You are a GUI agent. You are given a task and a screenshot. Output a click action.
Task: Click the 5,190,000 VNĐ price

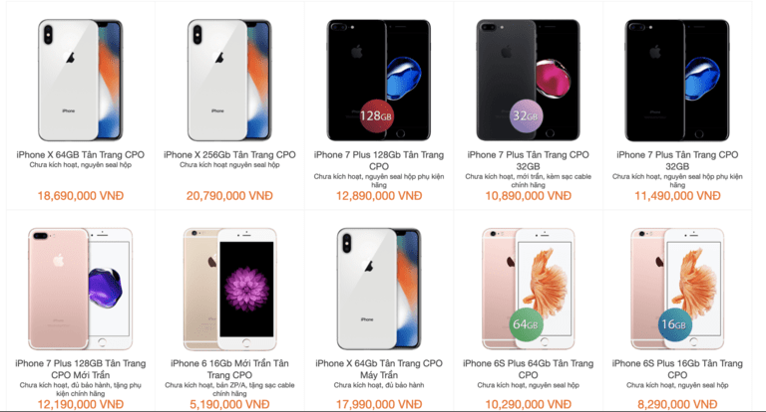point(229,404)
